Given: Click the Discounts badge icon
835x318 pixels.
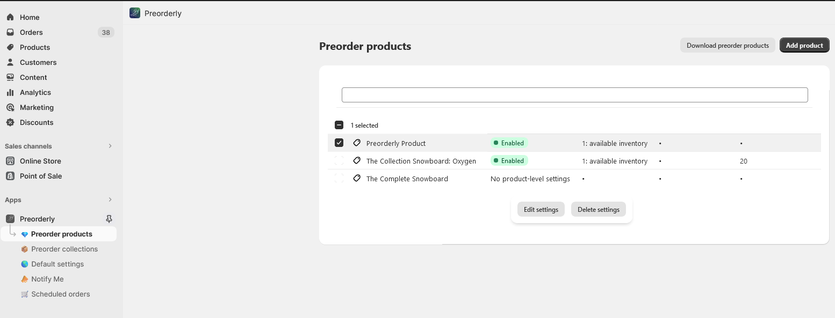Looking at the screenshot, I should (x=10, y=122).
